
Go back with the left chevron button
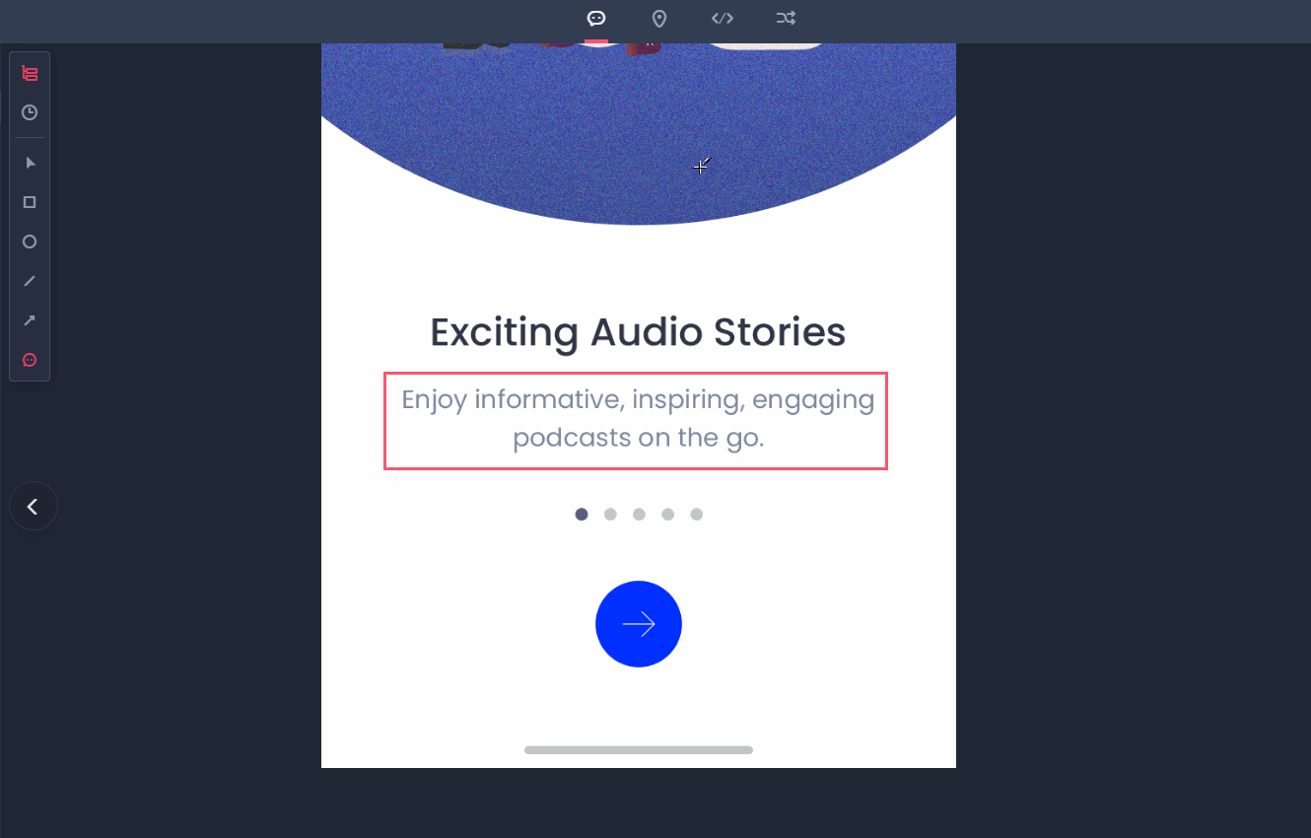tap(34, 506)
